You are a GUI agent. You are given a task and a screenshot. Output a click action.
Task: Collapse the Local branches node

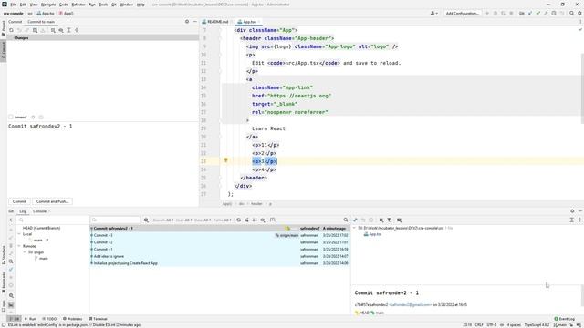click(19, 234)
